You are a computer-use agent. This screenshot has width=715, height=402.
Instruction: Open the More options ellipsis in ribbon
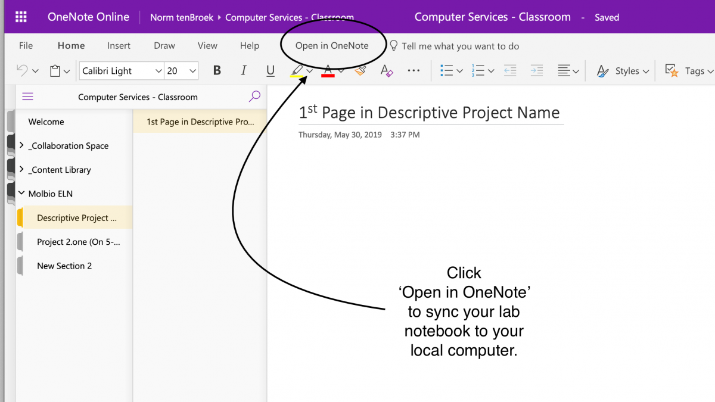point(414,71)
